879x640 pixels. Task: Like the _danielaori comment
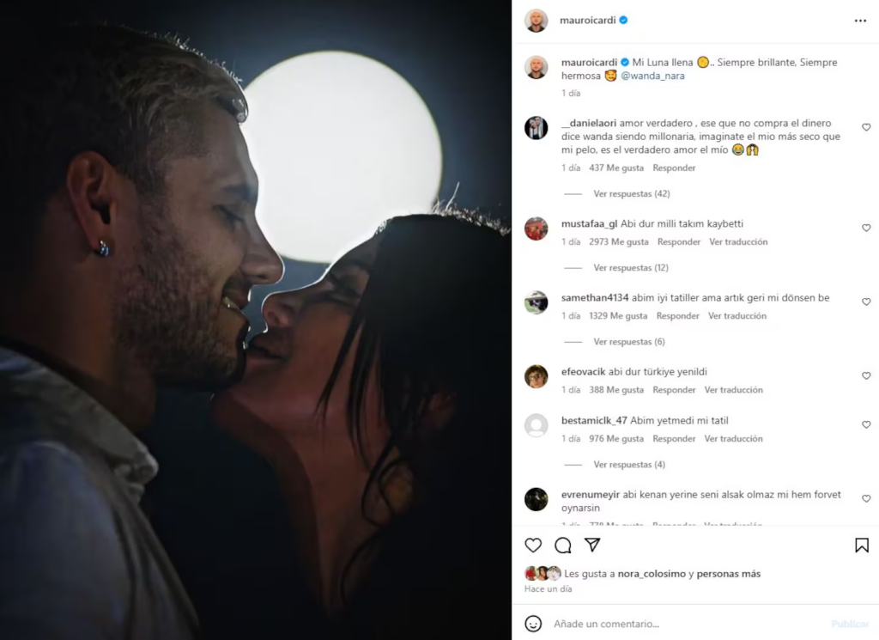coord(866,127)
